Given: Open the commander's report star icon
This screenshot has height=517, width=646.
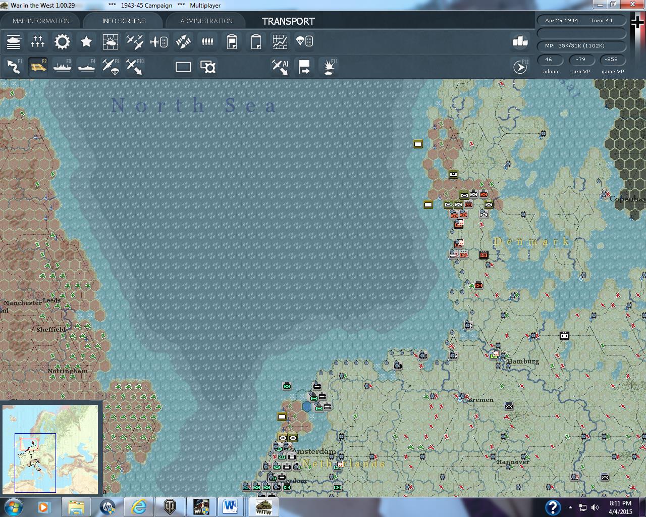Looking at the screenshot, I should 86,41.
